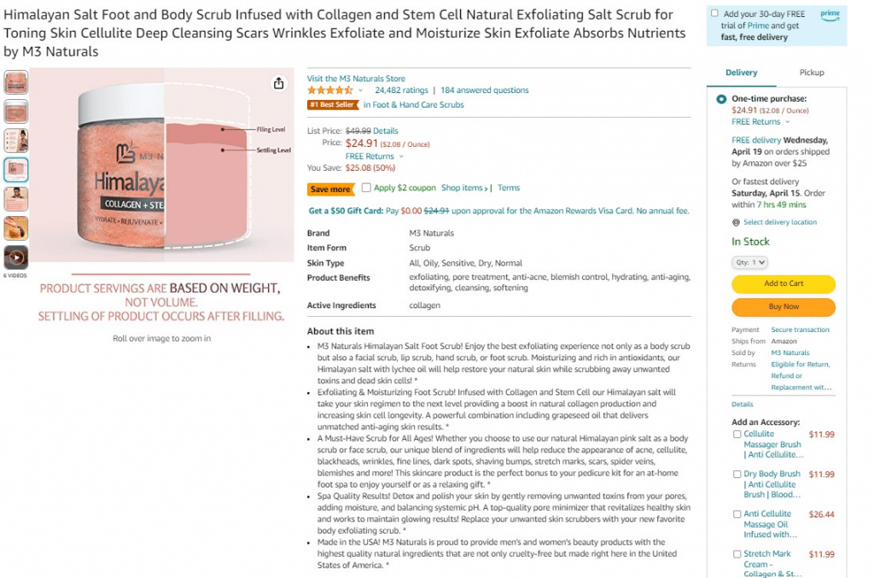Click the star rating icons

[x=329, y=90]
